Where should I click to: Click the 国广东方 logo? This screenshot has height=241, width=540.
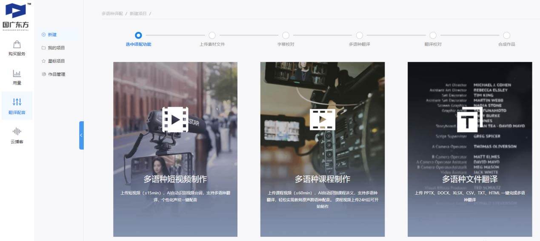(16, 16)
